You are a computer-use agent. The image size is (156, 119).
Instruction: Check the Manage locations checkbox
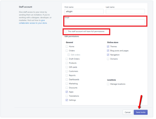click(x=108, y=84)
